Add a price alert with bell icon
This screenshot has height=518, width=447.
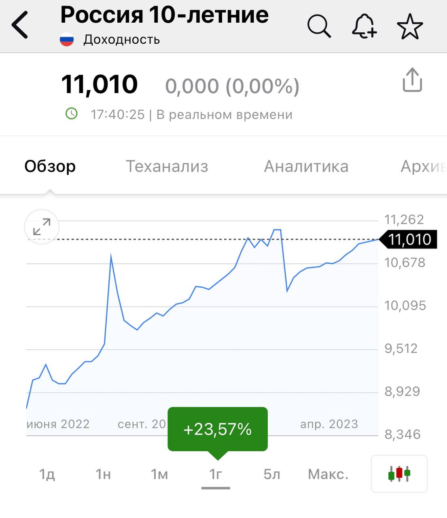coord(364,27)
